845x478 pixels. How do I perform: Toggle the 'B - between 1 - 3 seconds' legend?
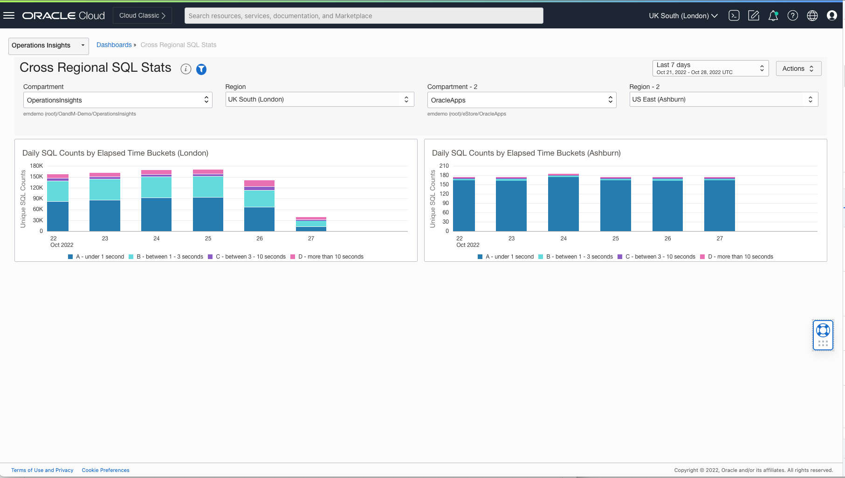(169, 256)
